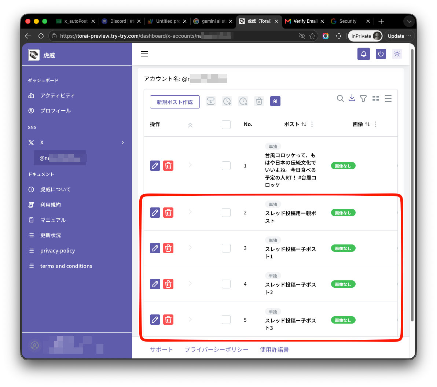Click the notification bell icon
437x387 pixels.
tap(363, 54)
